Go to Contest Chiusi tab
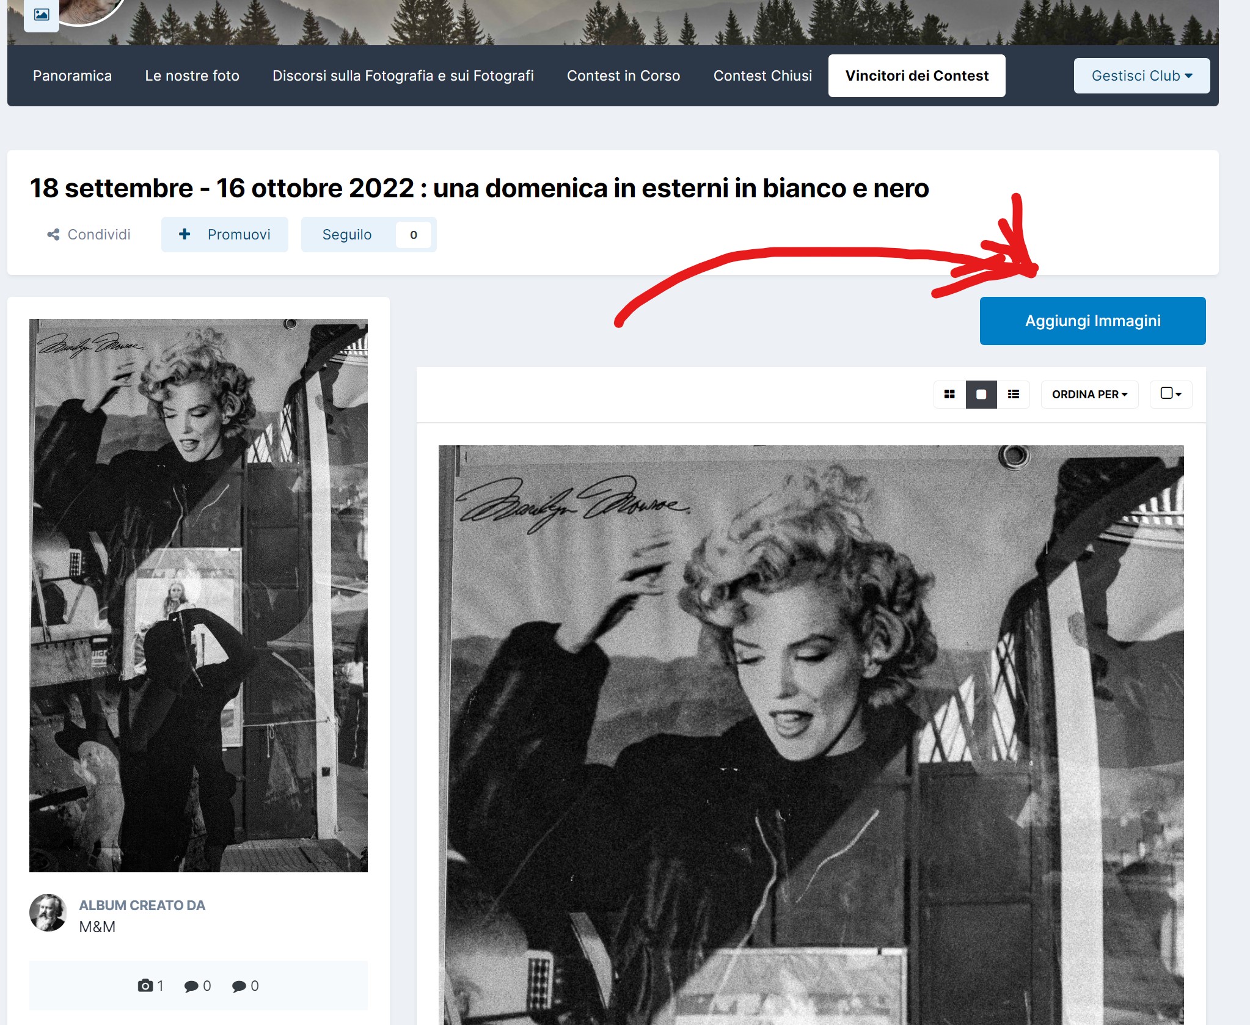 point(762,76)
